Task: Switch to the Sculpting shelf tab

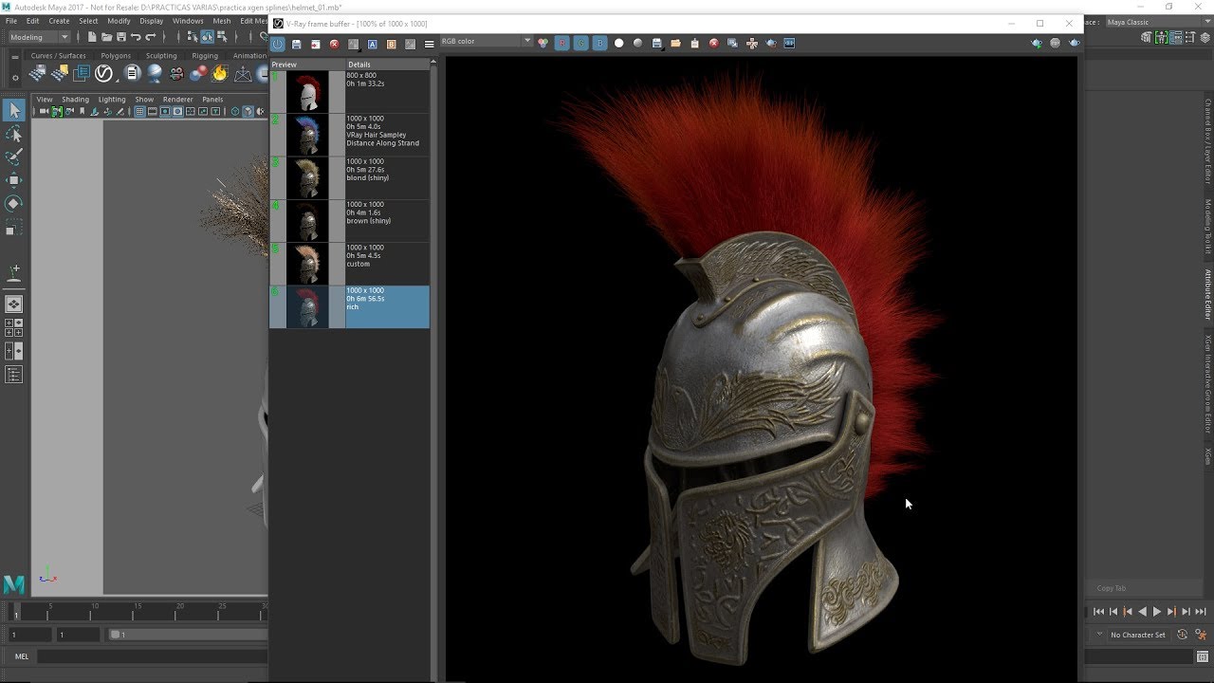Action: tap(161, 56)
